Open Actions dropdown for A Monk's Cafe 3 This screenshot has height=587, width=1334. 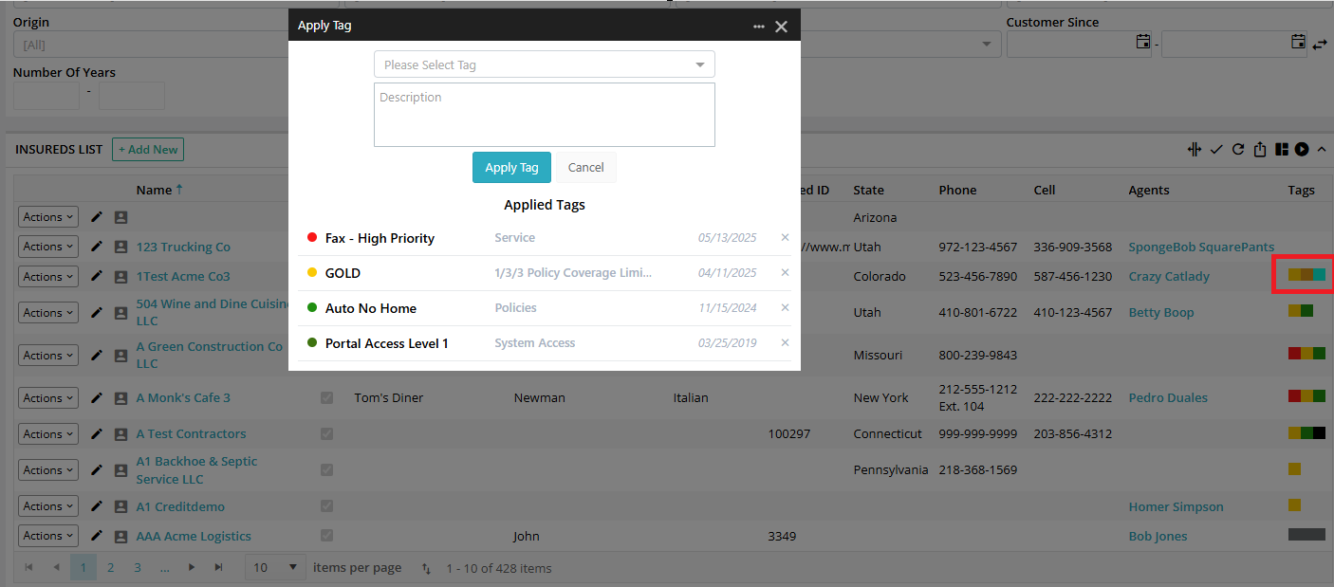tap(48, 397)
